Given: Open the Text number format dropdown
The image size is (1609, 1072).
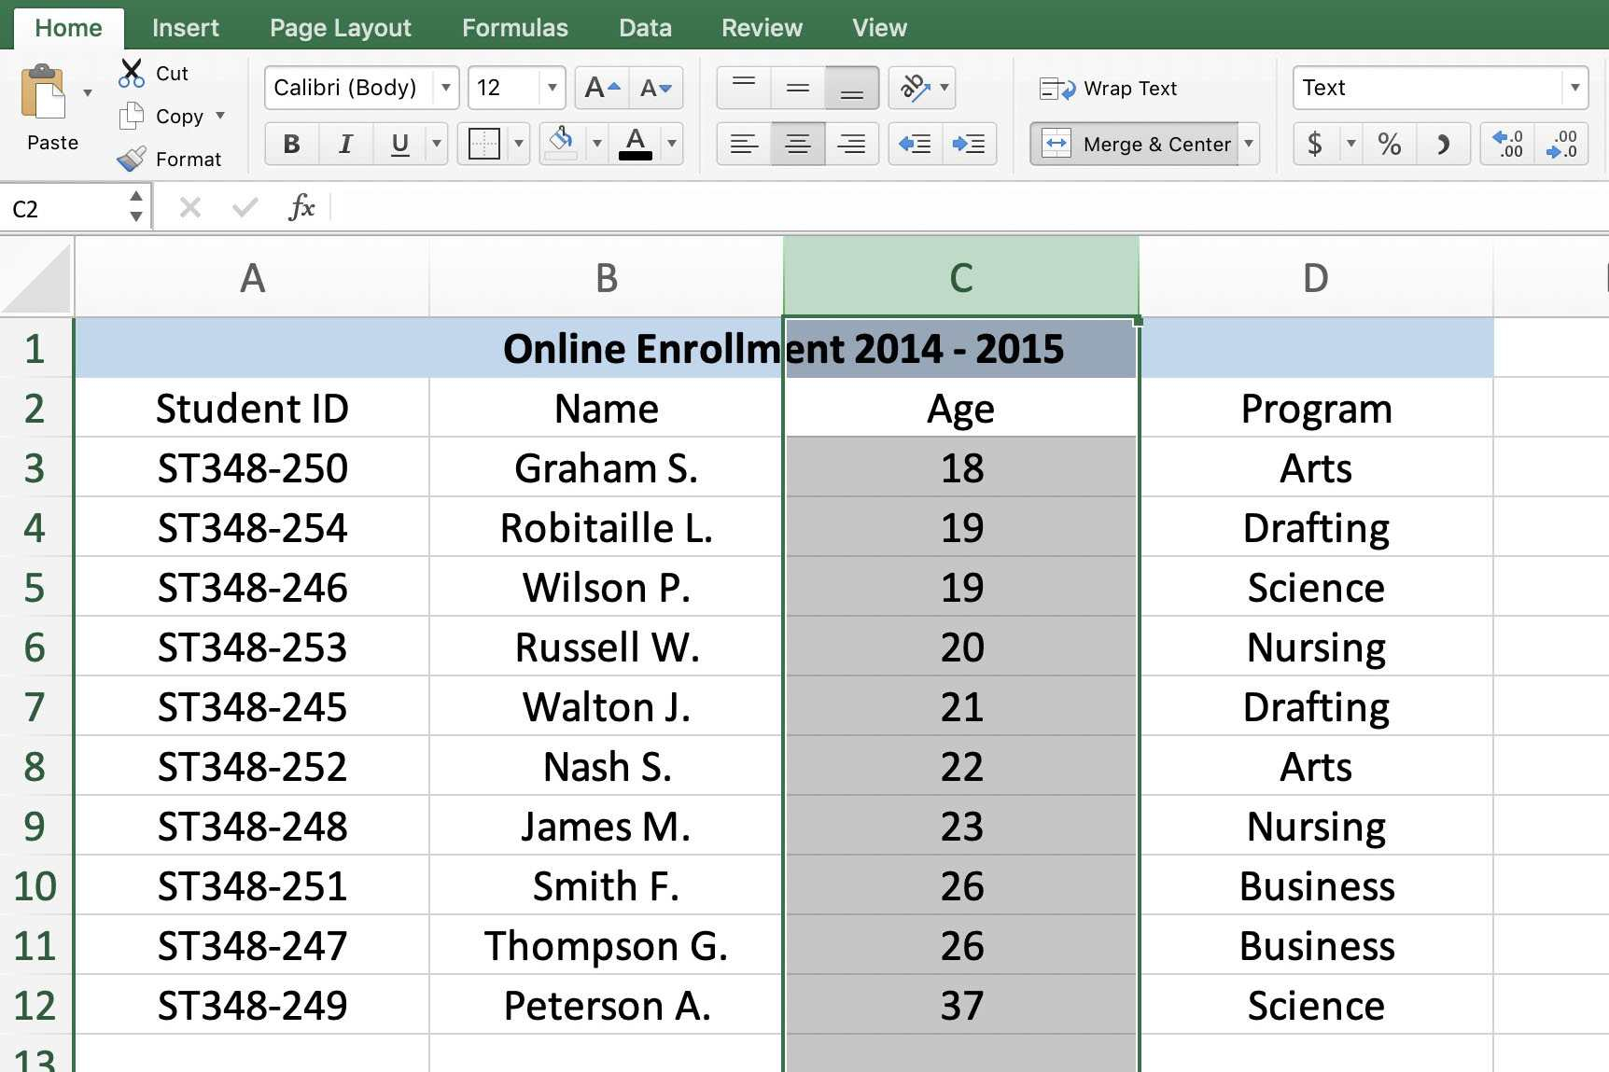Looking at the screenshot, I should [1574, 88].
